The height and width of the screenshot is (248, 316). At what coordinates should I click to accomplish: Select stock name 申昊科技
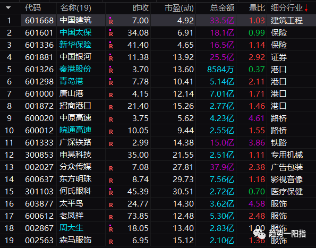[75, 155]
